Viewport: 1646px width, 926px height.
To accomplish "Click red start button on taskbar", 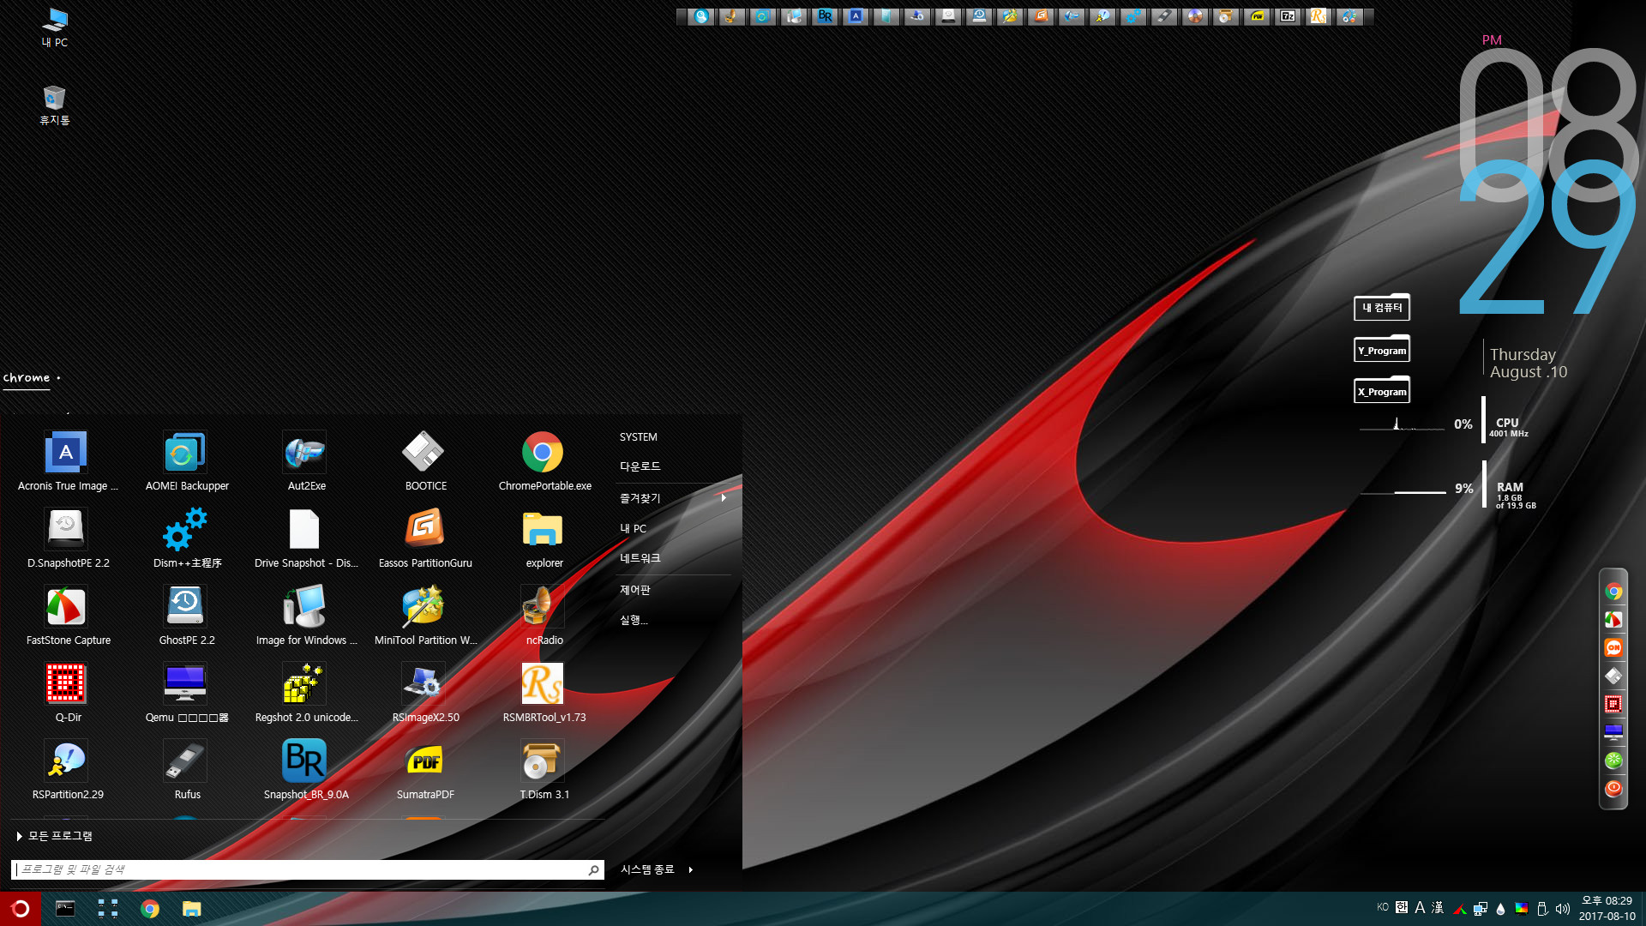I will click(x=21, y=909).
